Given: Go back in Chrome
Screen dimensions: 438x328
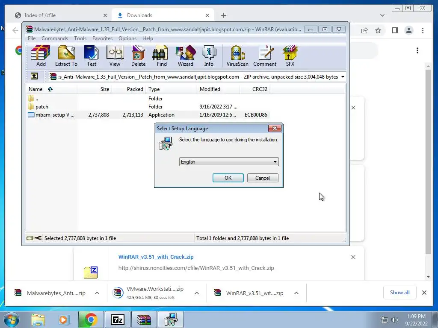Looking at the screenshot, I should click(15, 30).
